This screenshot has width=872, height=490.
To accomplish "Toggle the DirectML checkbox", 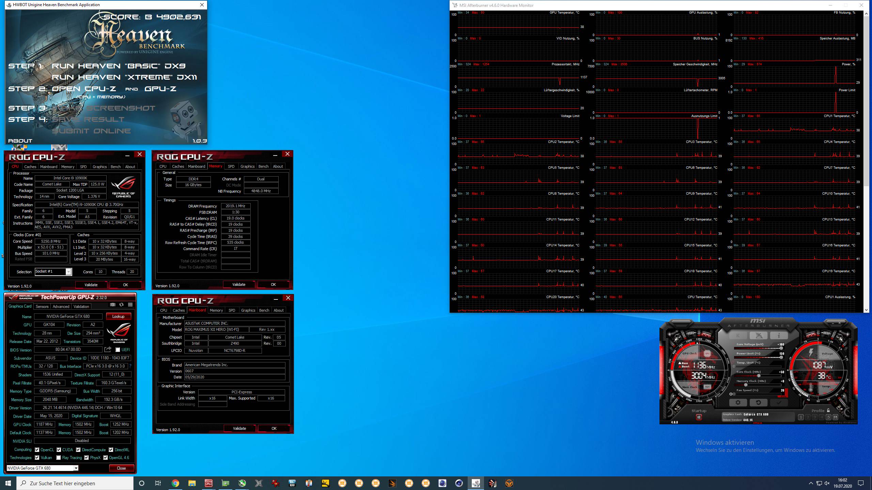I will point(111,450).
